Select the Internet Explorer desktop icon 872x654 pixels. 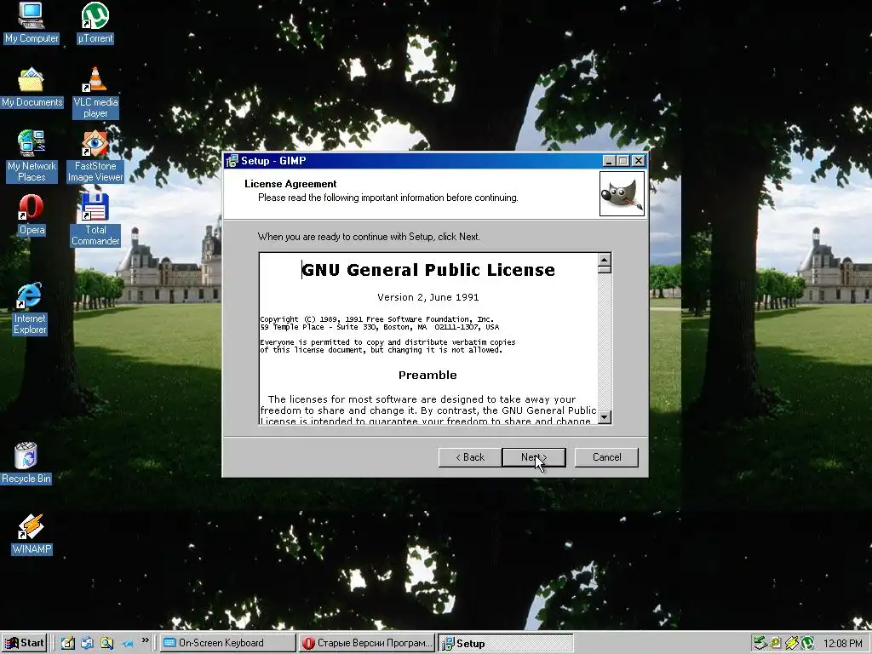pos(30,309)
